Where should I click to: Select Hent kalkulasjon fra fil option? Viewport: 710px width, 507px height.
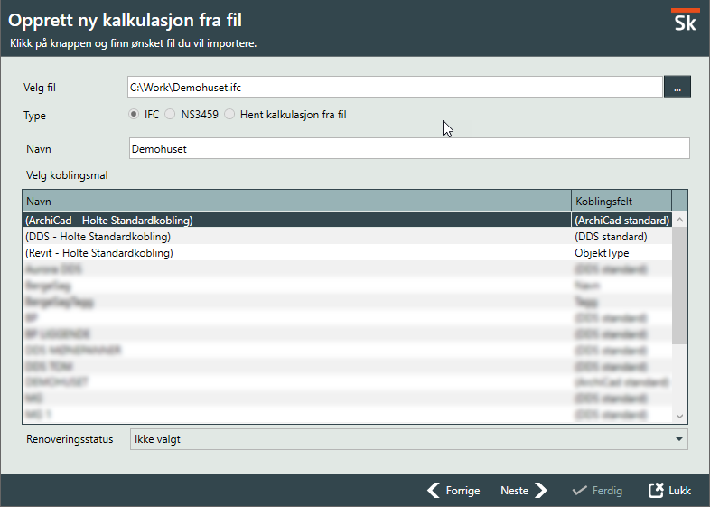229,115
